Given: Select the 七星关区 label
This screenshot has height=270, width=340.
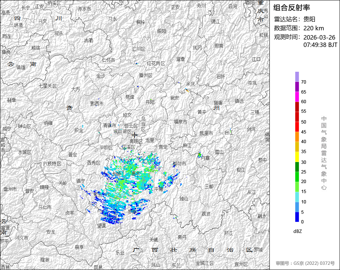Looking at the screenshot, I should click(x=48, y=86).
